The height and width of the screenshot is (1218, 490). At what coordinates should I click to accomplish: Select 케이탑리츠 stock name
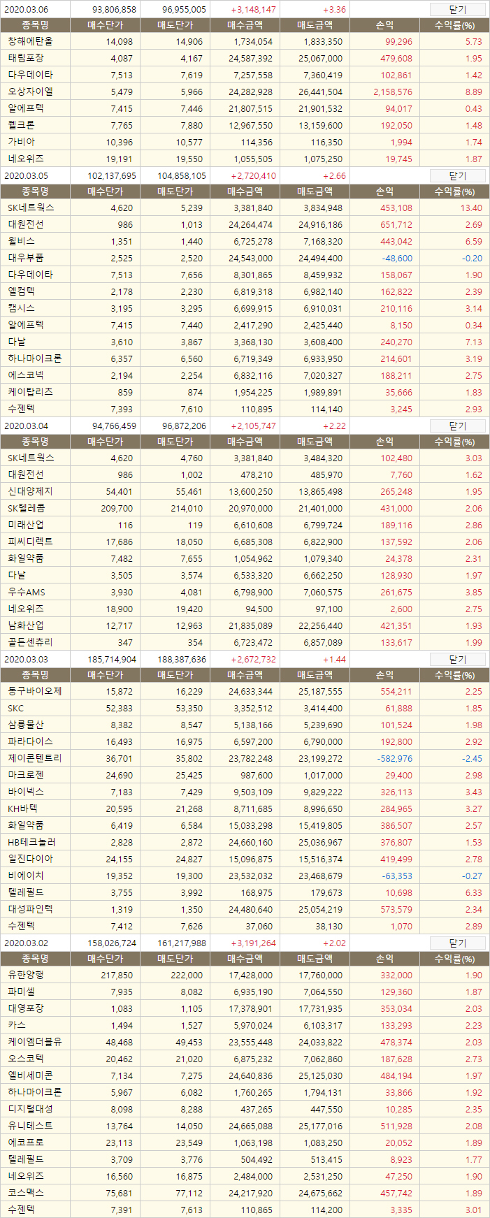(x=30, y=392)
